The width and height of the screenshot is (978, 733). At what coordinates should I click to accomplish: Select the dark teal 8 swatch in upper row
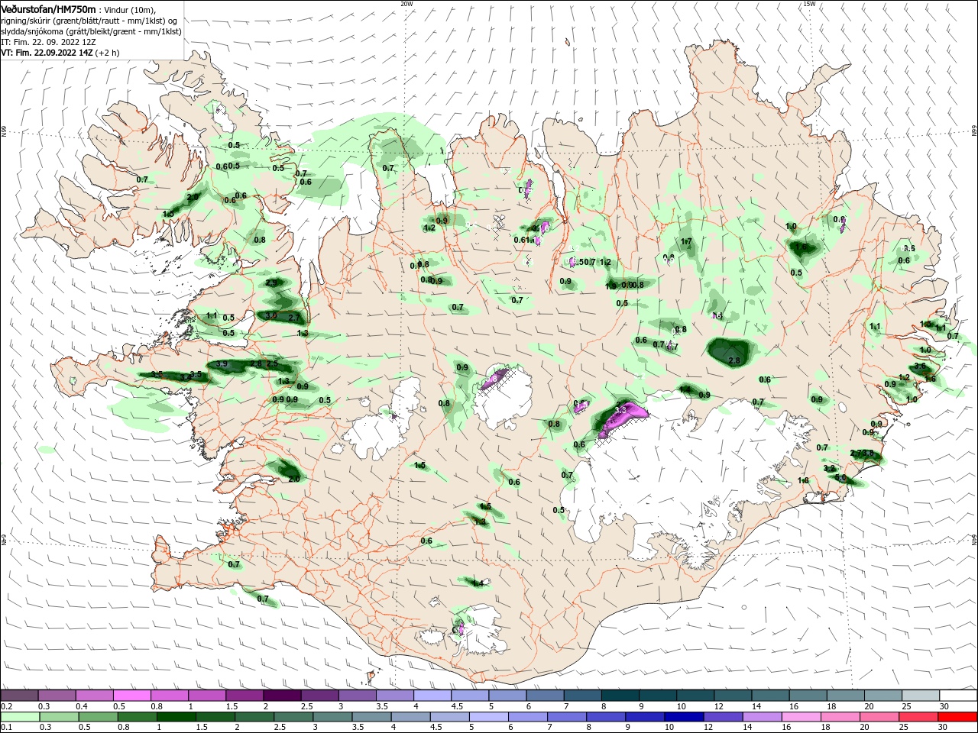(620, 696)
